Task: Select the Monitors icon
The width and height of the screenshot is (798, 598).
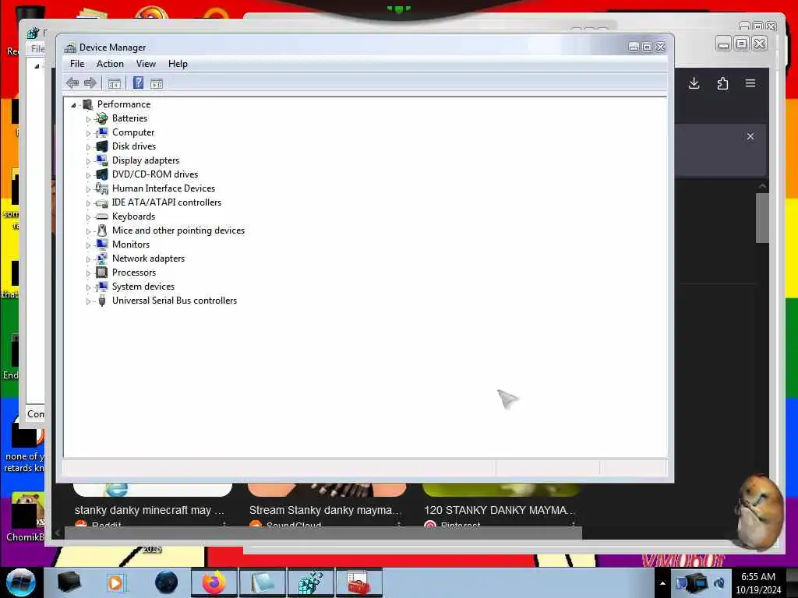Action: [x=102, y=244]
